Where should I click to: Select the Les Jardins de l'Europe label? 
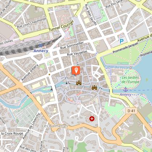click(130, 80)
